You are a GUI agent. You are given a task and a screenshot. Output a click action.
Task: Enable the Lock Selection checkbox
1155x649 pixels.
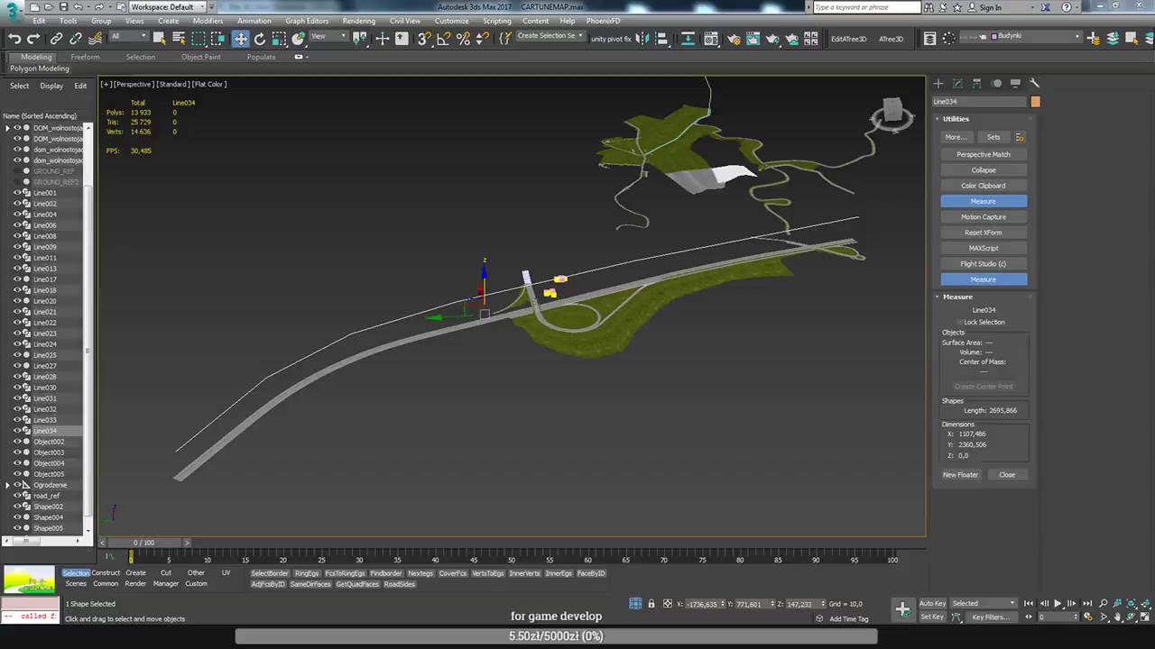coord(960,322)
